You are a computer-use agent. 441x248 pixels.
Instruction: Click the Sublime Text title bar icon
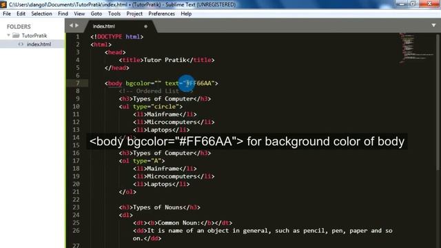click(3, 4)
